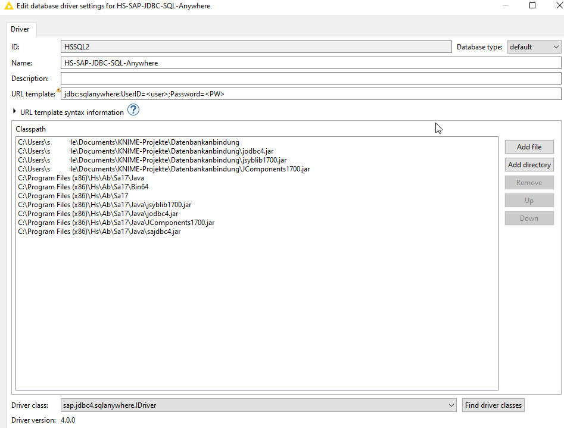Image resolution: width=564 pixels, height=428 pixels.
Task: Click the Add directory button
Action: click(529, 165)
